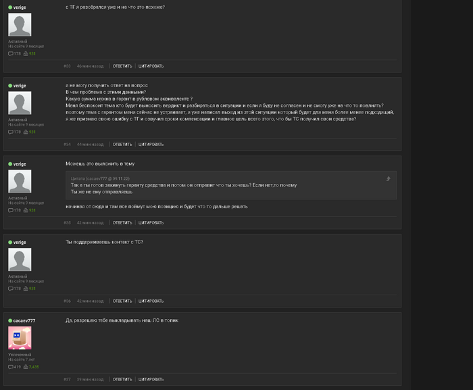Image resolution: width=473 pixels, height=390 pixels.
Task: Click the reputation icon under cacaev777
Action: tap(26, 367)
